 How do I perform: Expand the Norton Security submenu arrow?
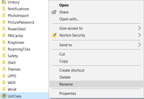click(139, 35)
